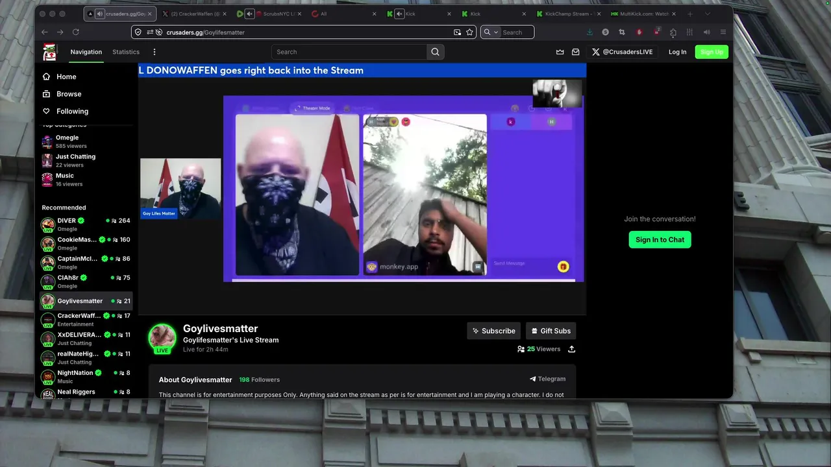Click the Sign In to Chat button
Screen dimensions: 831x467
coord(660,239)
